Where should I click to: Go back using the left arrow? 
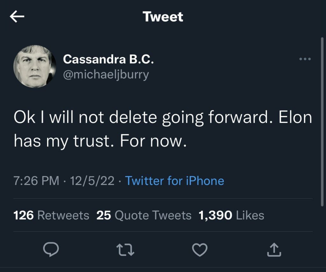[x=17, y=17]
